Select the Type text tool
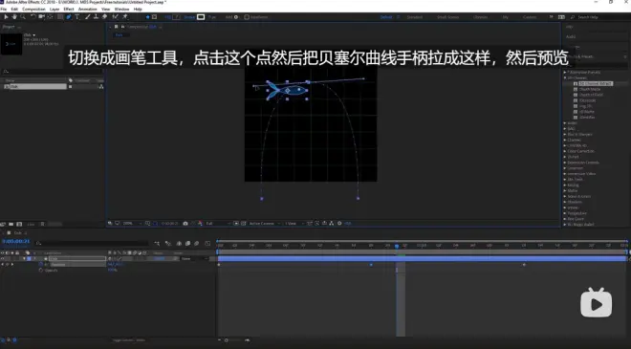Viewport: 631px width, 349px height. pyautogui.click(x=77, y=17)
